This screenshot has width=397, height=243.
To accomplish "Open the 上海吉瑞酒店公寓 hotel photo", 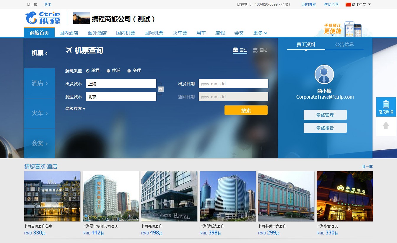I will (x=52, y=196).
